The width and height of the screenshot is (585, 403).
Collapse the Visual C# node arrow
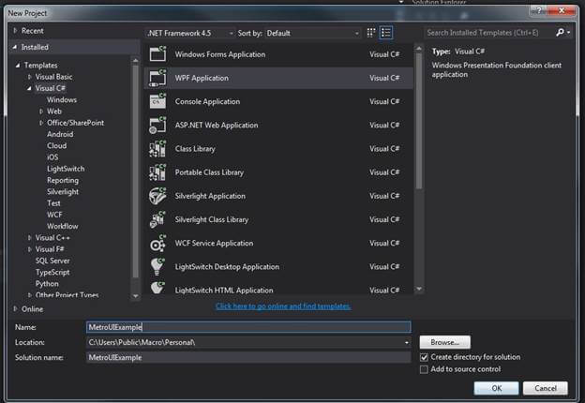pos(29,88)
